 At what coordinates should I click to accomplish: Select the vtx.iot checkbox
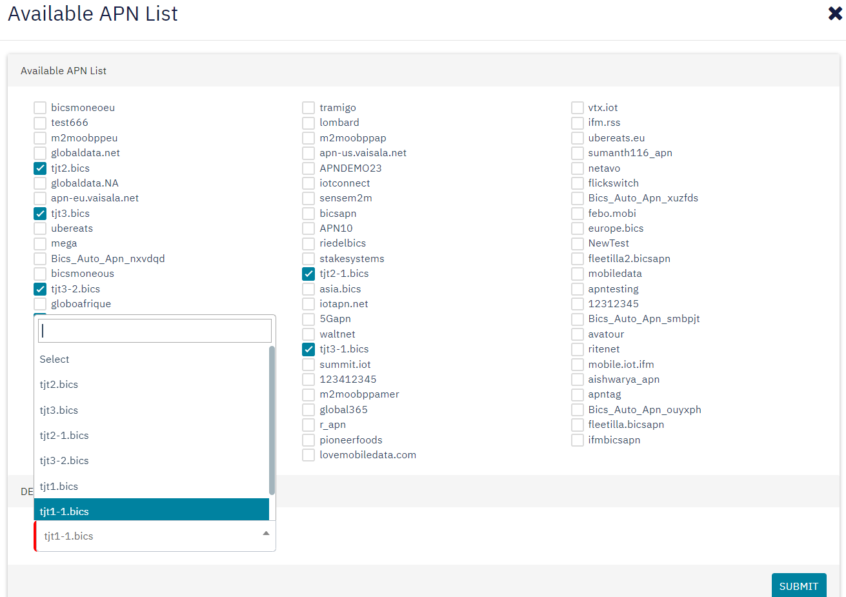pyautogui.click(x=576, y=107)
